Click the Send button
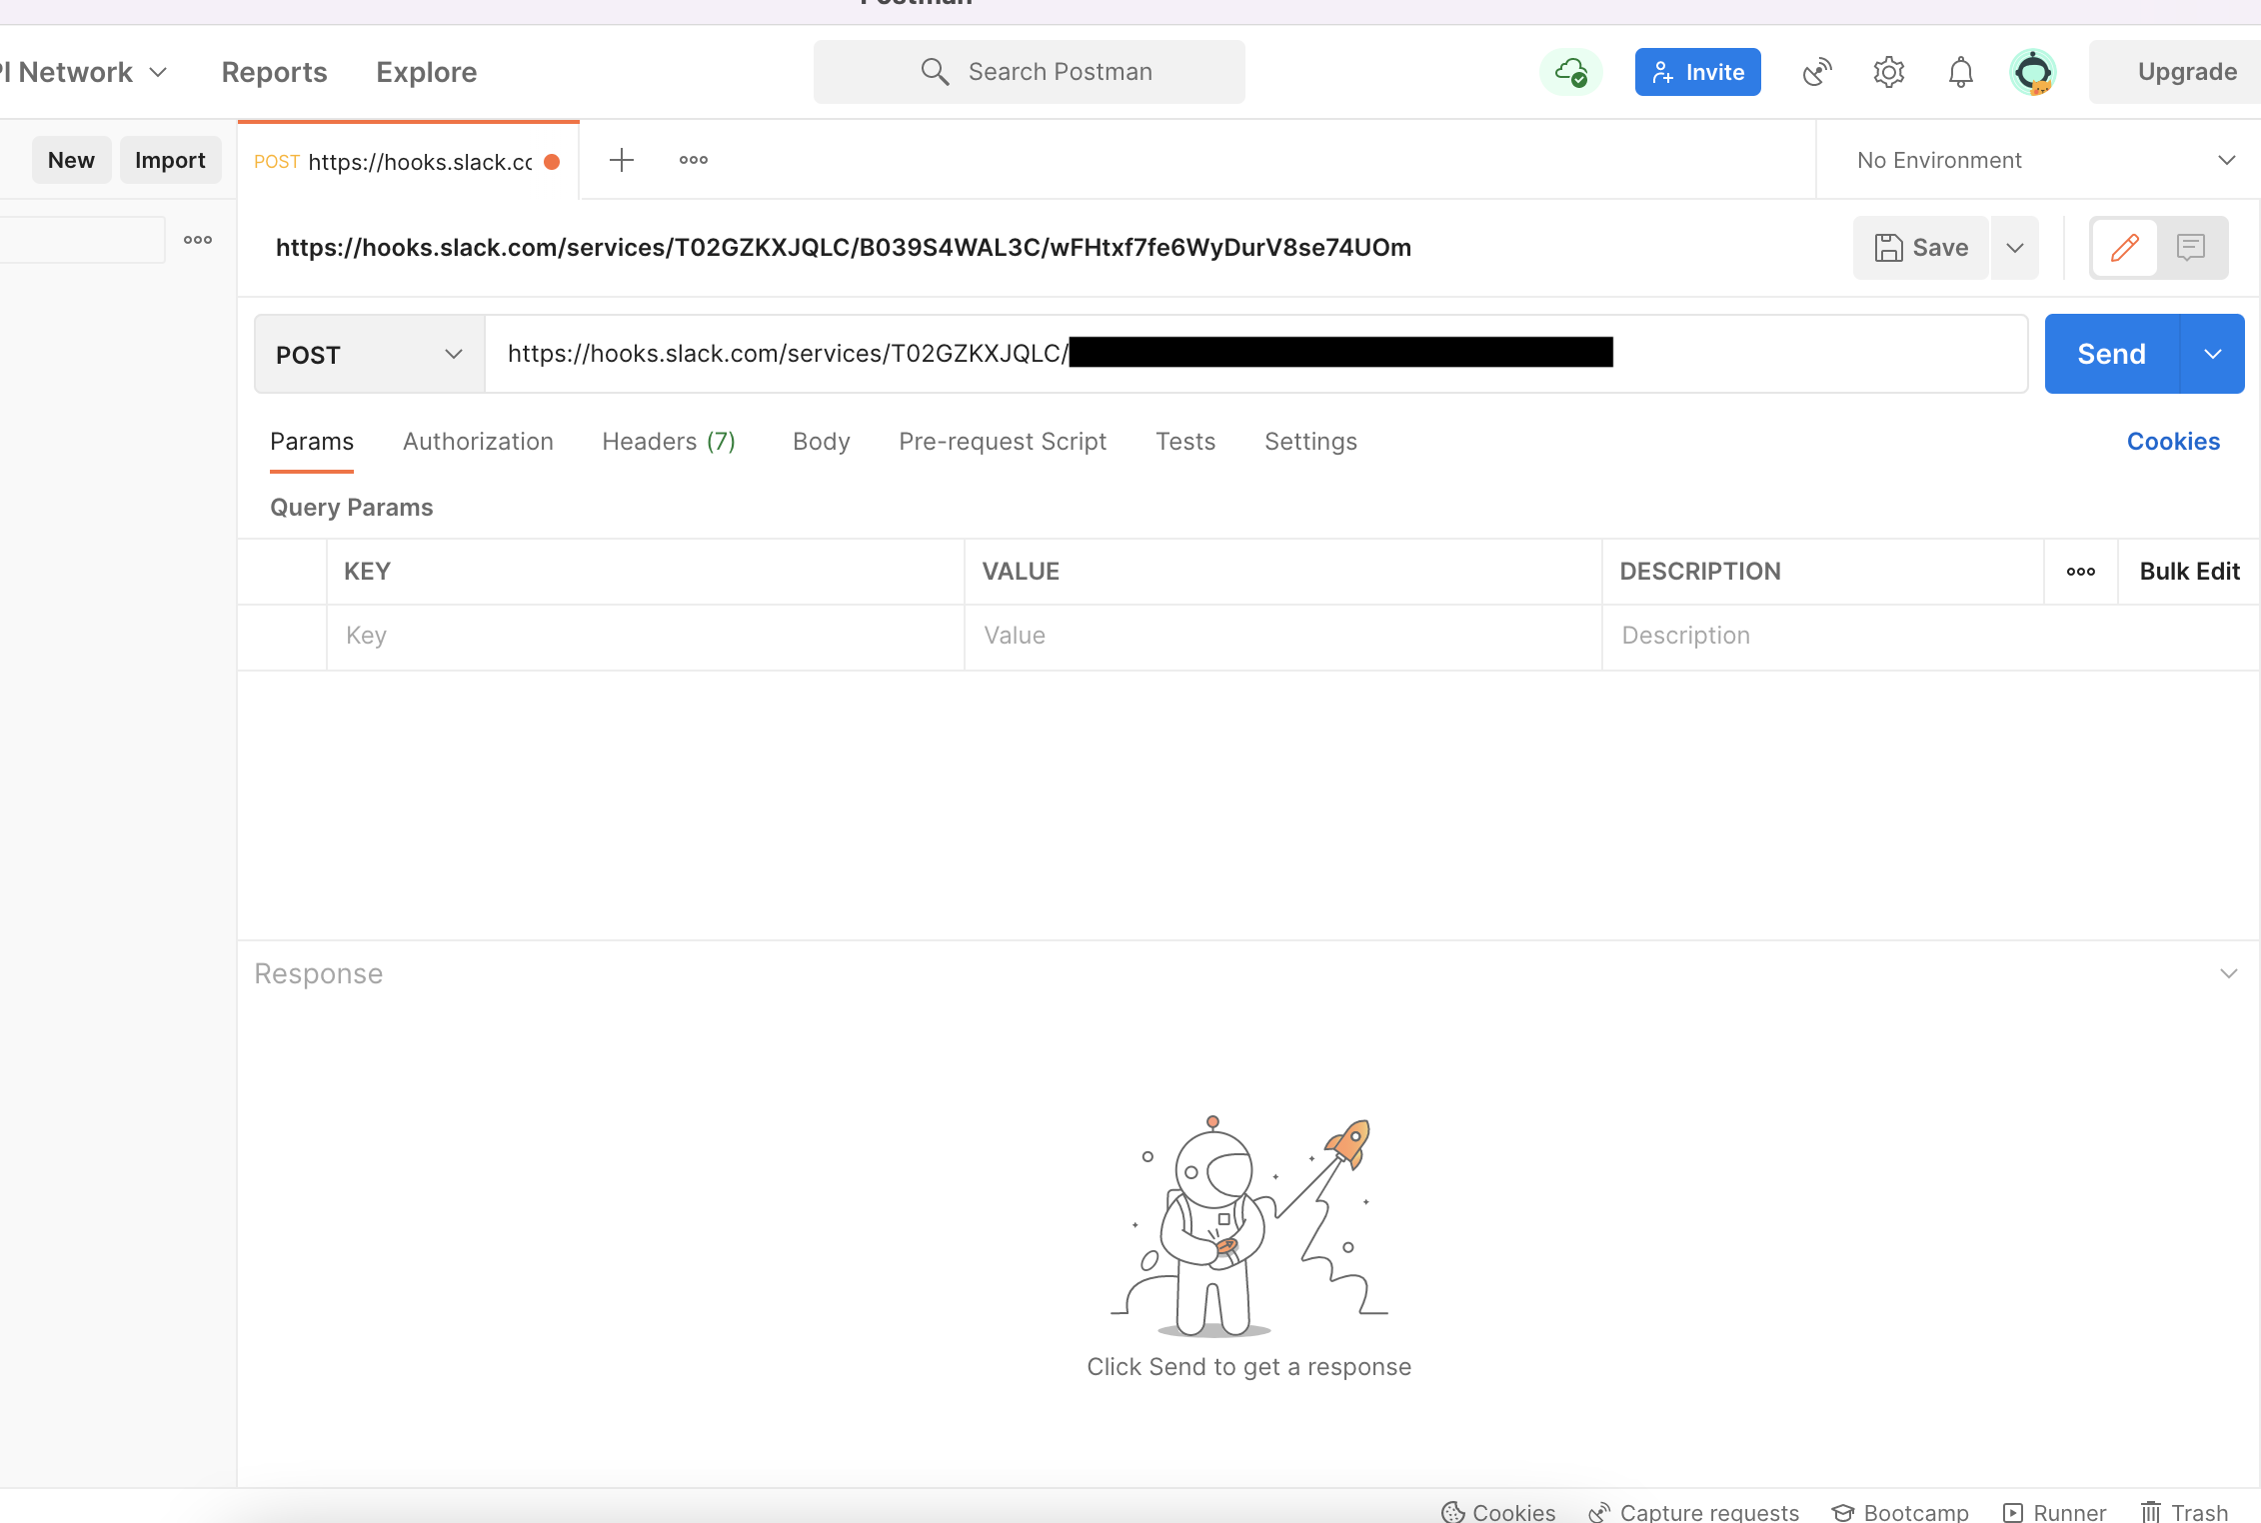The image size is (2261, 1523). click(x=2111, y=354)
